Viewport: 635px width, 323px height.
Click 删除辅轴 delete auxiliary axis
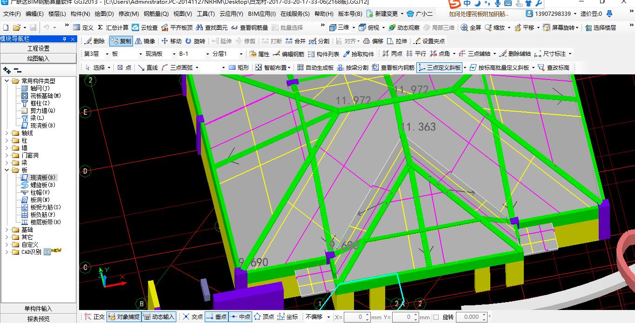pos(515,54)
